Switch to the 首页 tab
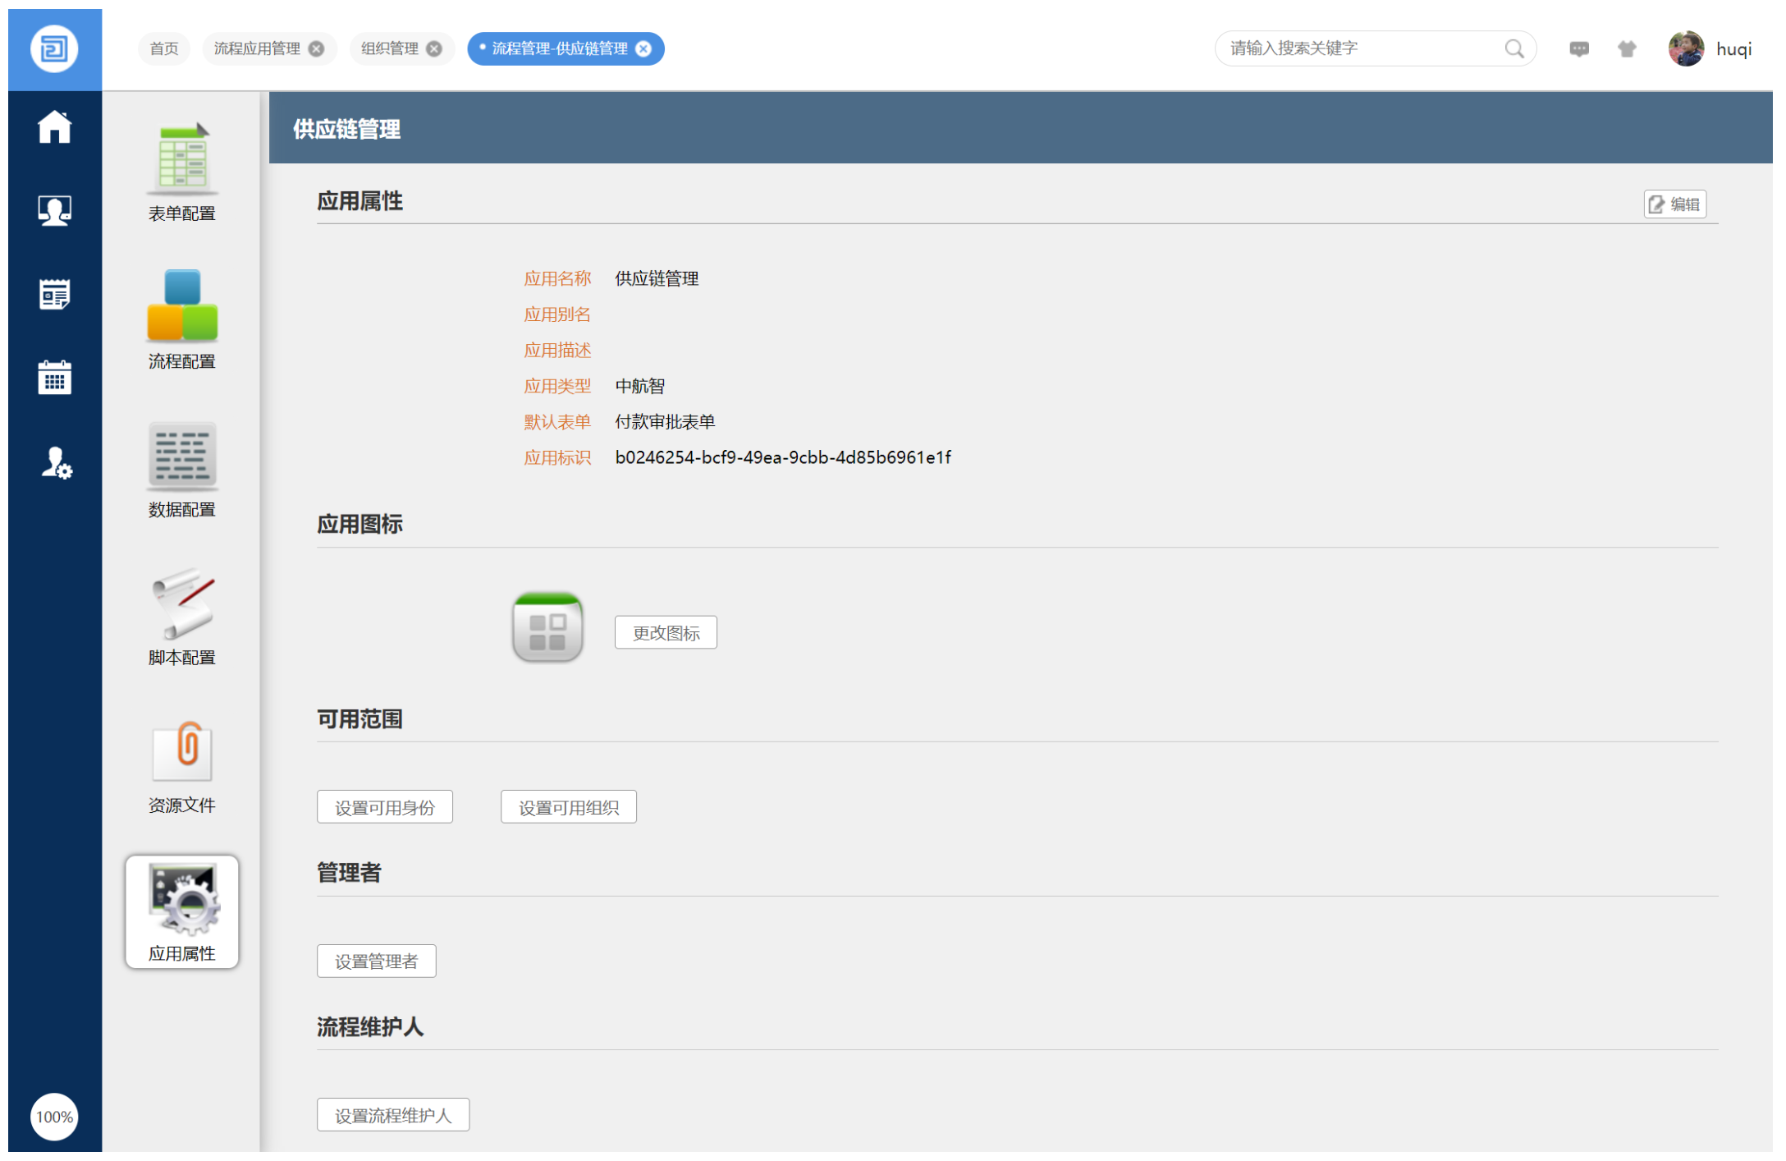 tap(164, 48)
